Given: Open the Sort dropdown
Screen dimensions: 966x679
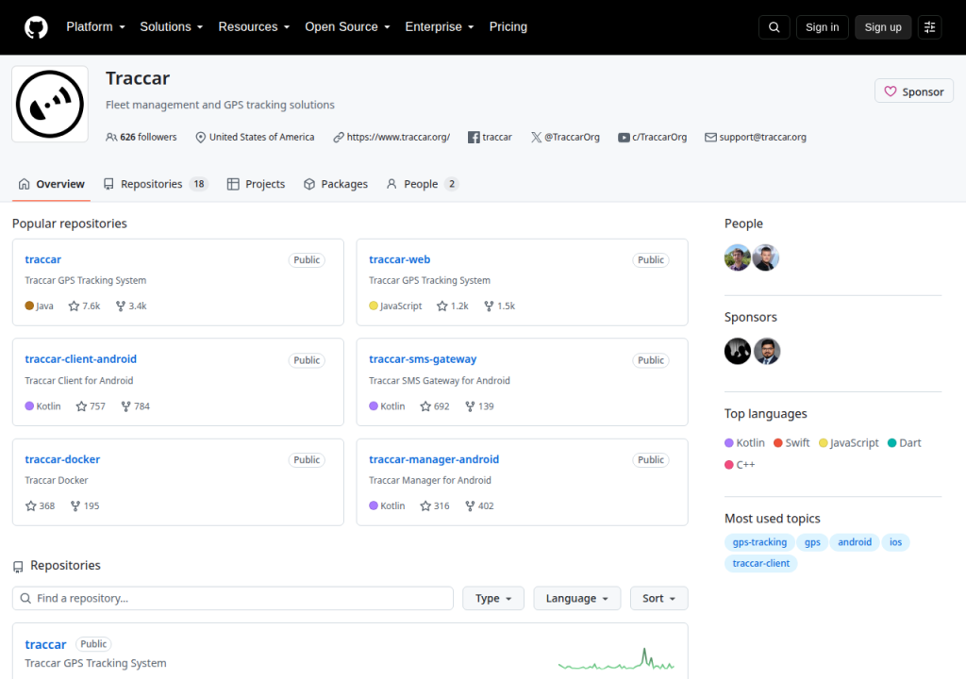Looking at the screenshot, I should [658, 598].
